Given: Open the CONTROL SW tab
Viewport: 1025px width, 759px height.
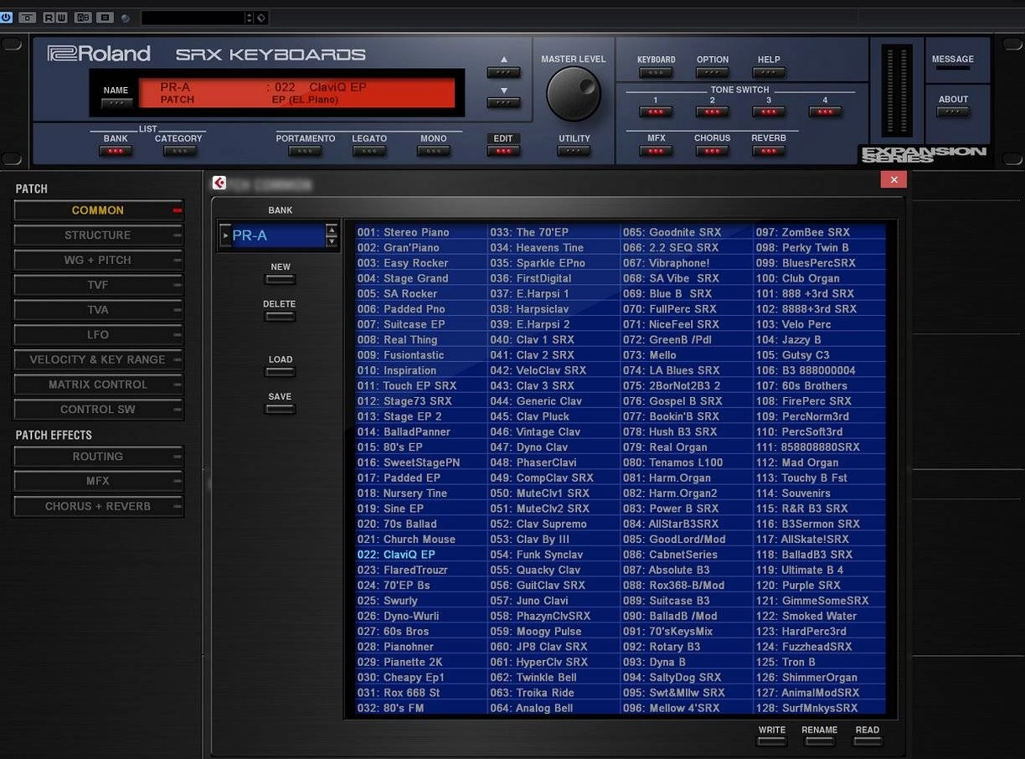Looking at the screenshot, I should (98, 410).
